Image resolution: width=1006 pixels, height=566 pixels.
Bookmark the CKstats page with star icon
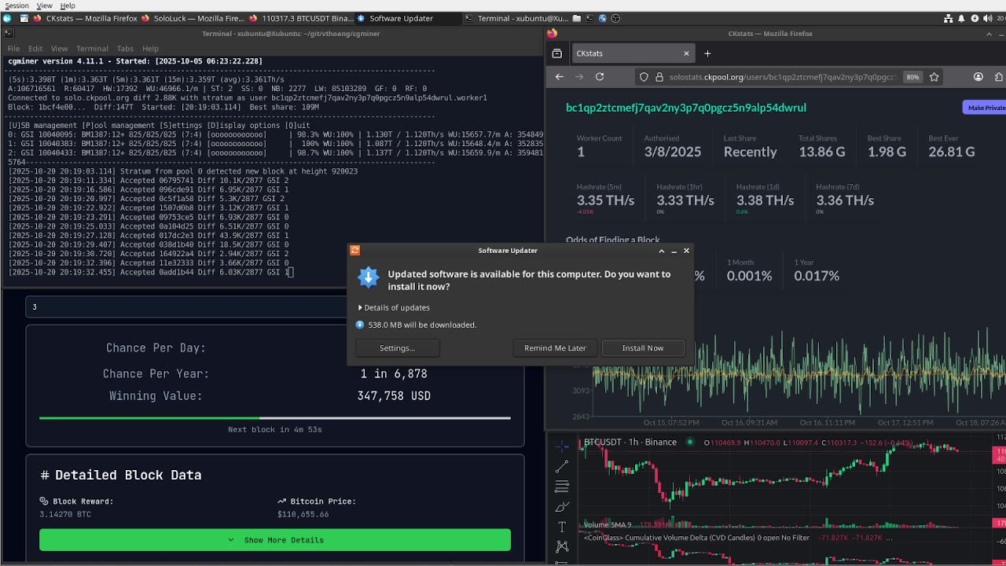point(934,77)
